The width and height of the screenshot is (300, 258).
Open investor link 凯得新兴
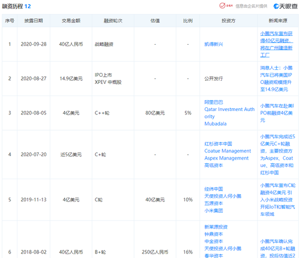[x=214, y=44]
